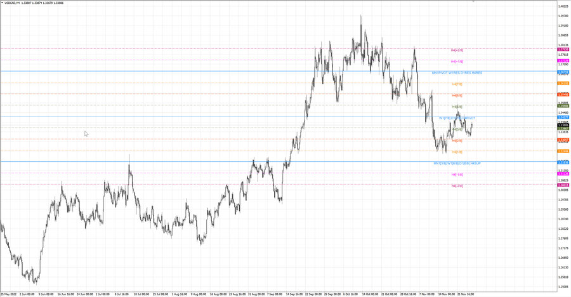Screen dimensions: 571x297
Task: Click the small triangle before USDCAD,H4 title
Action: coord(2,3)
